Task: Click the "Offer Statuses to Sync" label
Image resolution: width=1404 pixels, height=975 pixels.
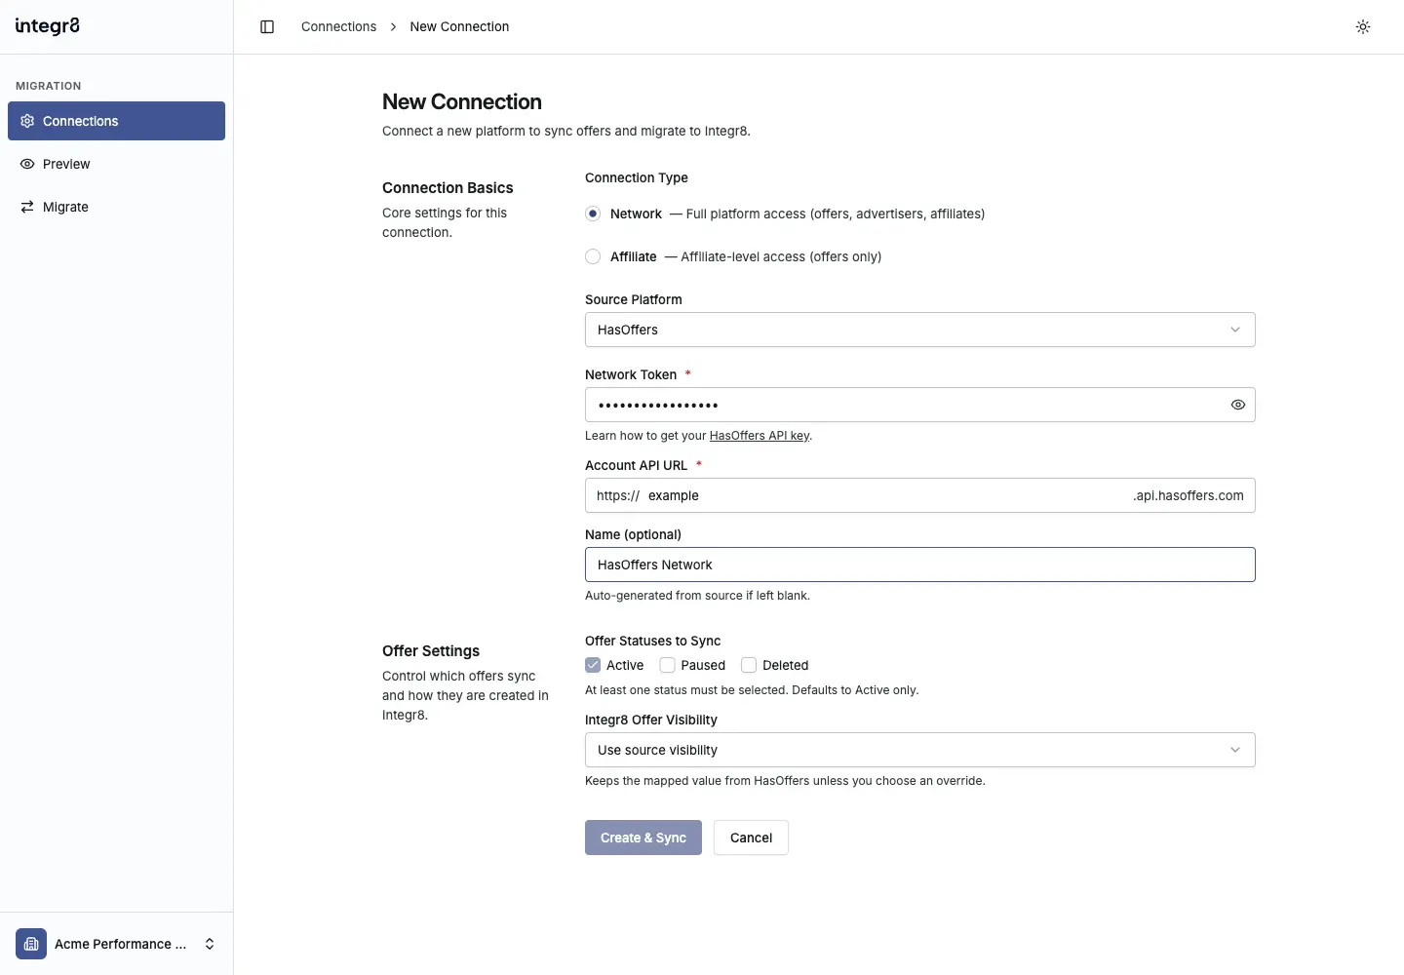Action: [x=652, y=641]
